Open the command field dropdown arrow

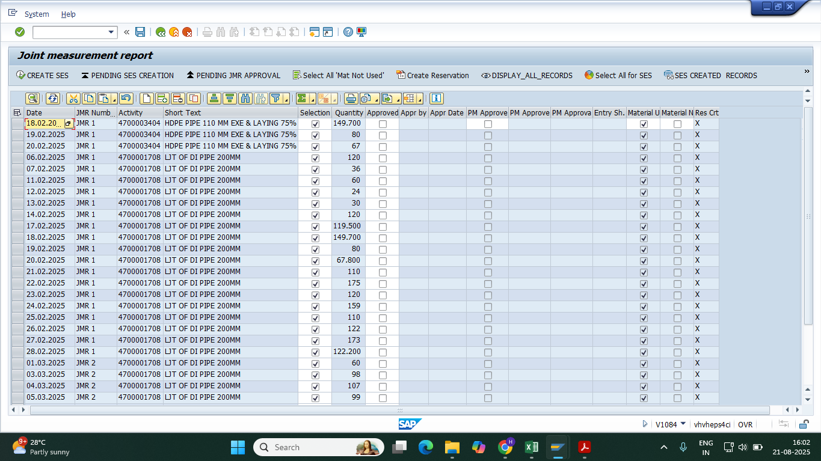pyautogui.click(x=111, y=32)
